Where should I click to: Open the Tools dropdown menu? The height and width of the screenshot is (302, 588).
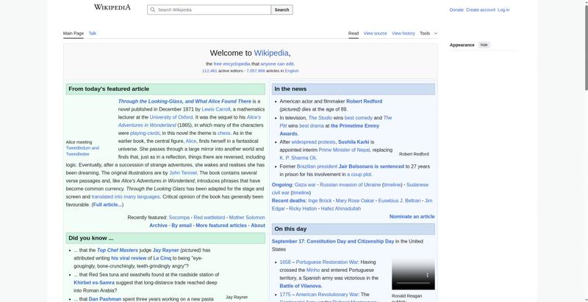click(x=429, y=33)
